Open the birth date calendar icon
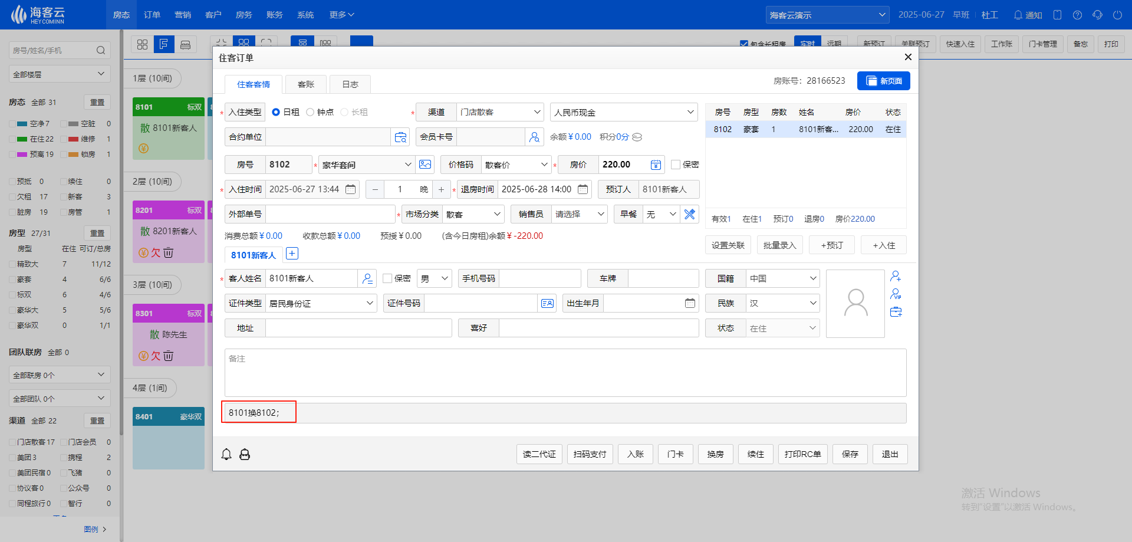This screenshot has width=1132, height=542. click(690, 303)
